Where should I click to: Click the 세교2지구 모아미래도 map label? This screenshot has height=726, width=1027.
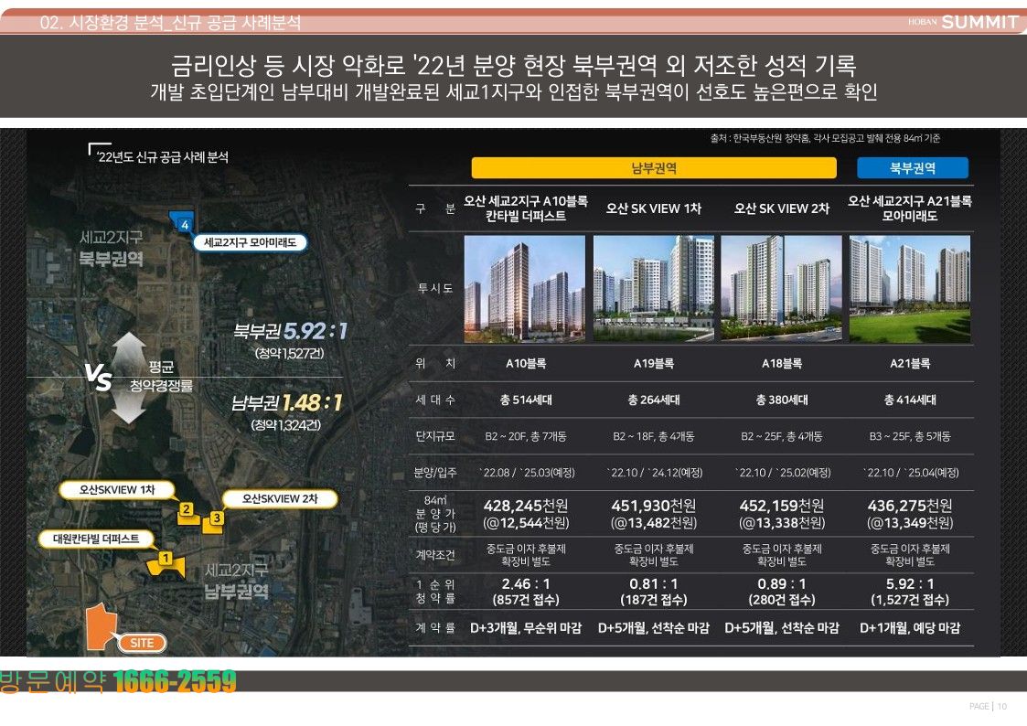pyautogui.click(x=251, y=243)
